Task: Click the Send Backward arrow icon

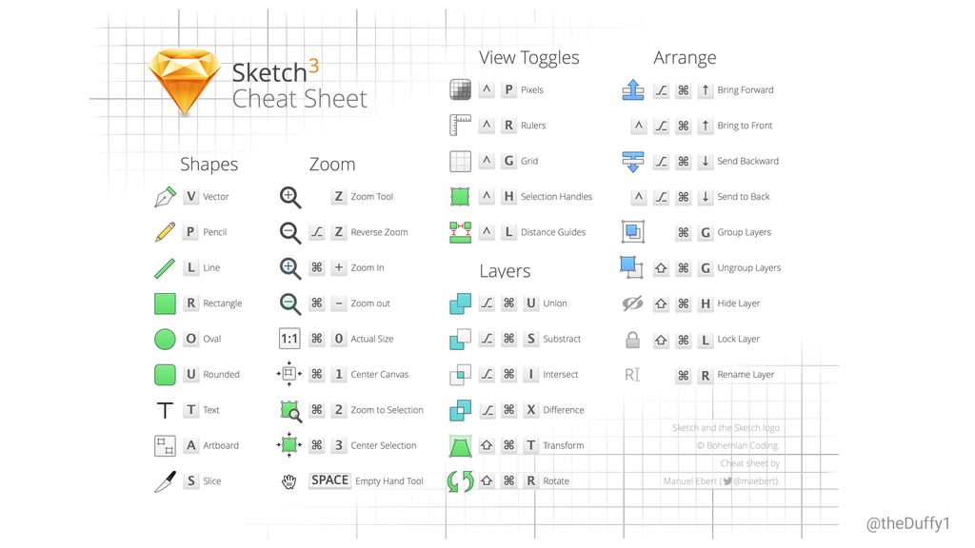Action: coord(633,162)
